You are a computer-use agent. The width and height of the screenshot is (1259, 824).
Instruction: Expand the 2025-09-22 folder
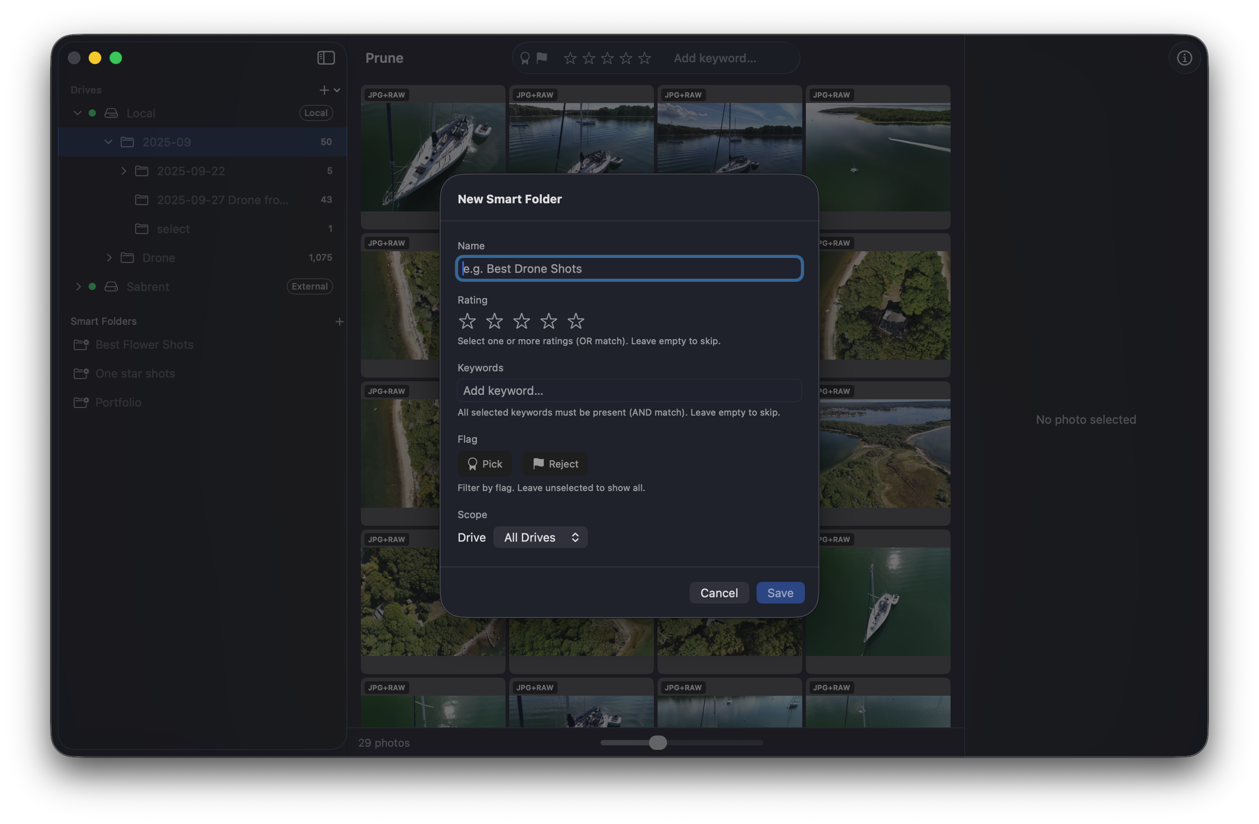124,171
